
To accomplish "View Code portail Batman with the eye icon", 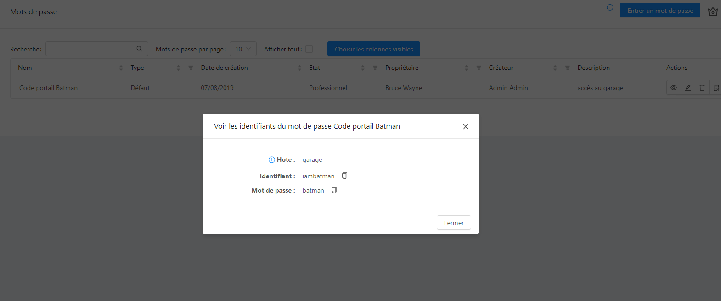I will [x=674, y=88].
